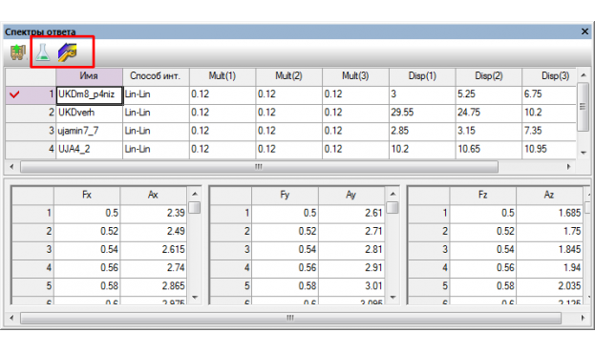This screenshot has height=353, width=595.
Task: Click the Fy column header
Action: click(x=285, y=196)
